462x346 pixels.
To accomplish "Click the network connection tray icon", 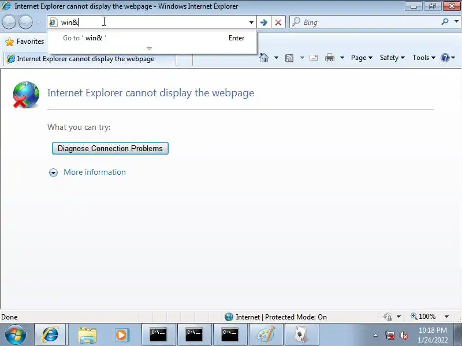I will (390, 335).
